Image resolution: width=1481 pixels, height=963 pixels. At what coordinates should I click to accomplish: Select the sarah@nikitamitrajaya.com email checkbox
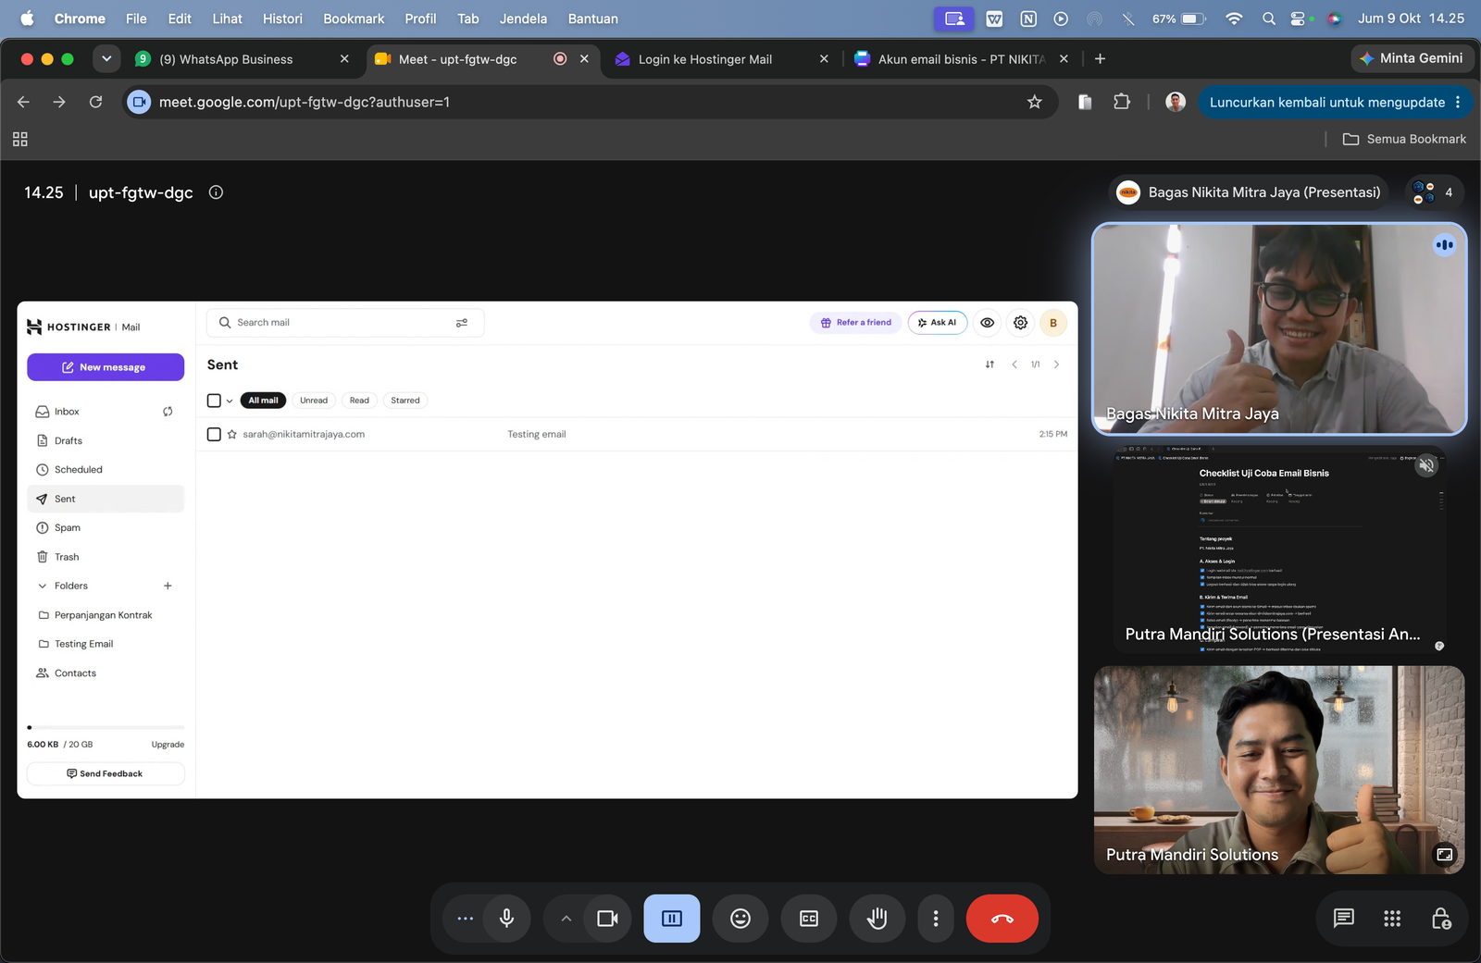point(214,434)
